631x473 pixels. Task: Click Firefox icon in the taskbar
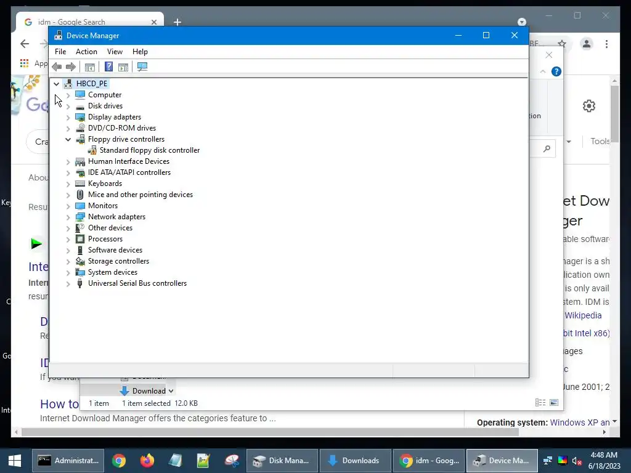click(147, 461)
